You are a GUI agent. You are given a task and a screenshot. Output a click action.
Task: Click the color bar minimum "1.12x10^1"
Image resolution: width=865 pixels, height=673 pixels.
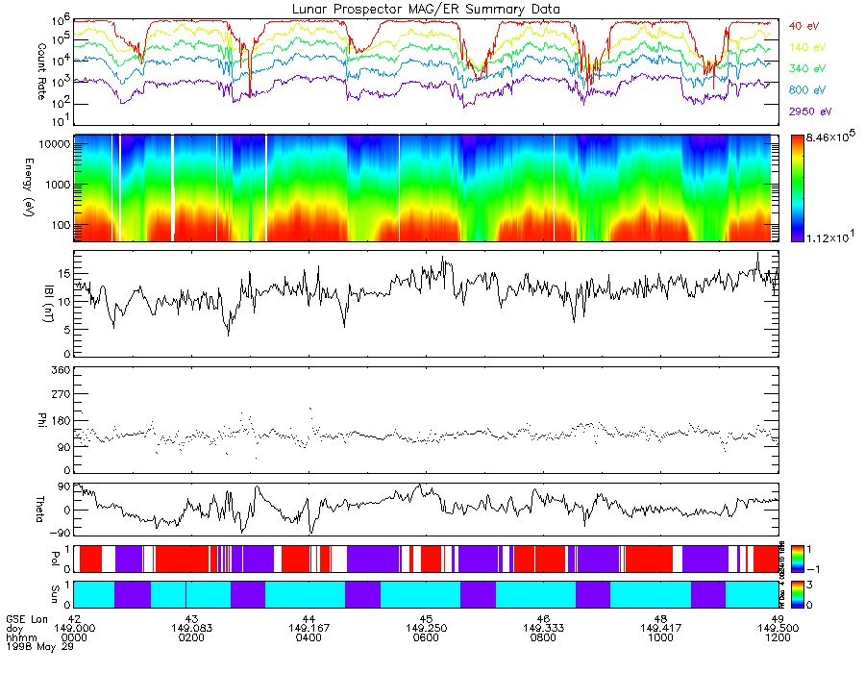830,237
